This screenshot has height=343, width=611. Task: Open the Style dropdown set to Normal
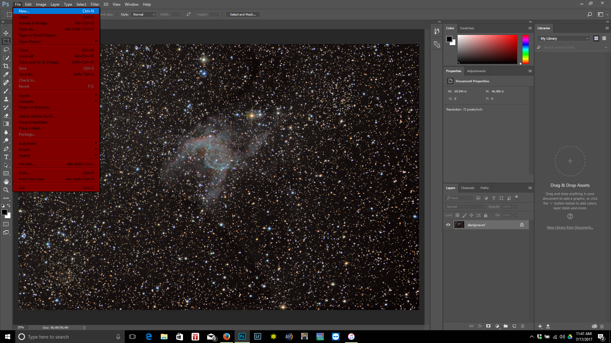pos(143,14)
